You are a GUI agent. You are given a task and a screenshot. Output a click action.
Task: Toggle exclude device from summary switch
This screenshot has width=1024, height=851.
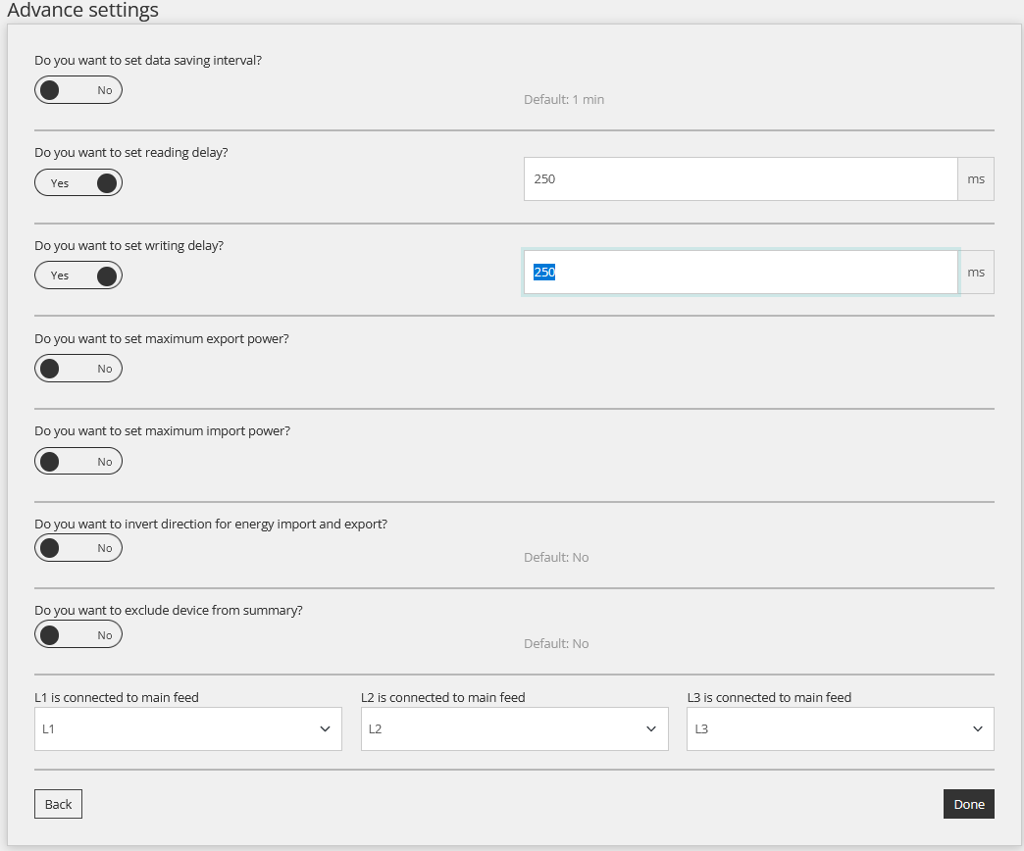78,635
